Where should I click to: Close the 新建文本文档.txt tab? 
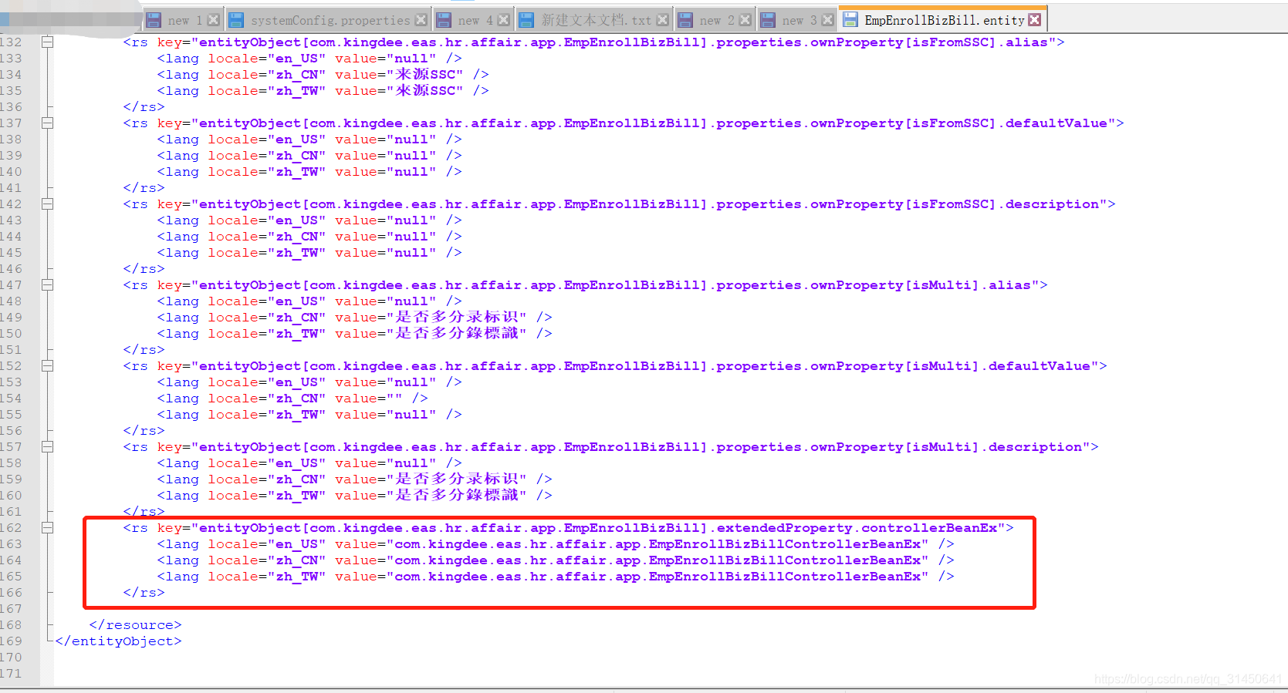tap(662, 20)
